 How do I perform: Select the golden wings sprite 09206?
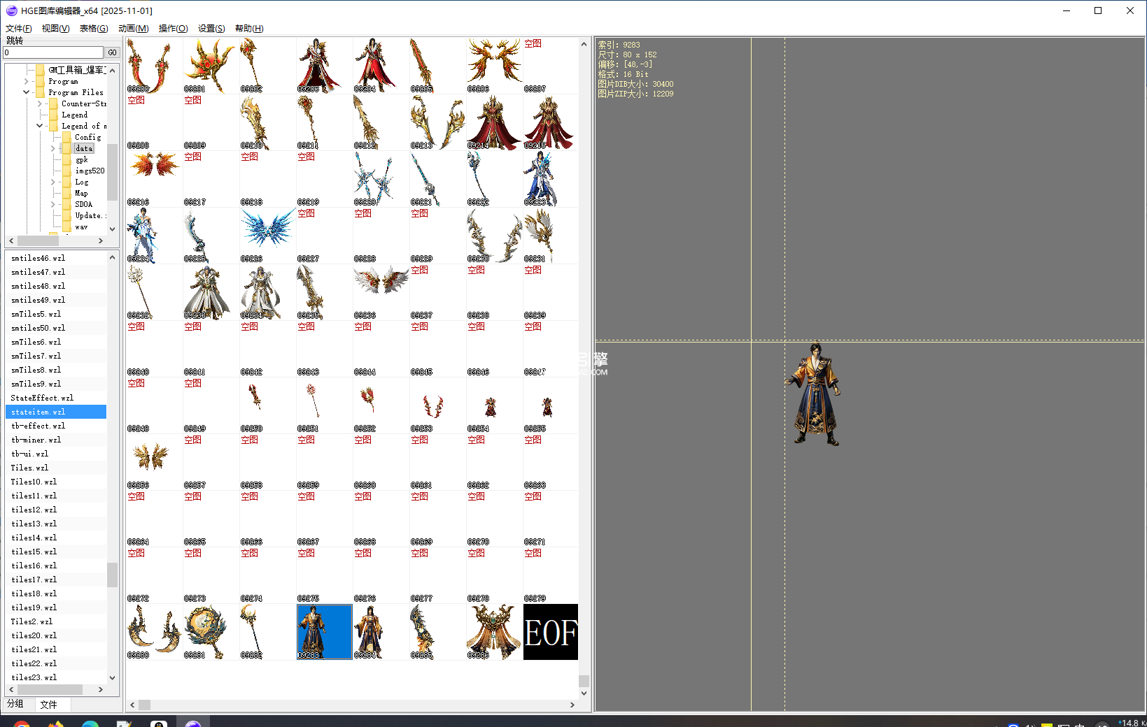(x=494, y=66)
